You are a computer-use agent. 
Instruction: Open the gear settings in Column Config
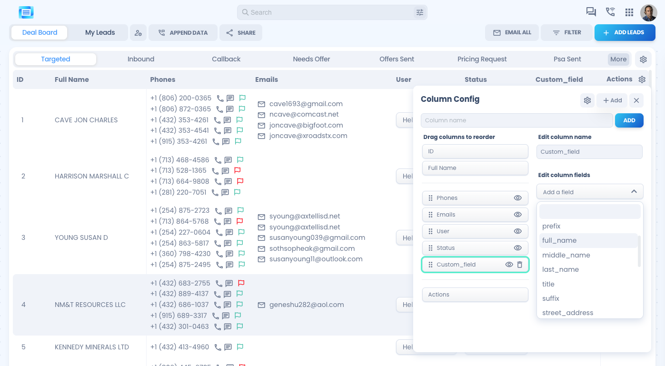[587, 100]
